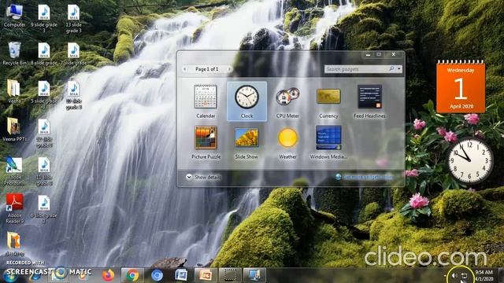Go to previous gadget page arrow

pos(185,69)
